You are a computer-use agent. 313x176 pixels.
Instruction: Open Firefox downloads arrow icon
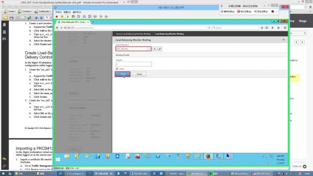[272, 28]
